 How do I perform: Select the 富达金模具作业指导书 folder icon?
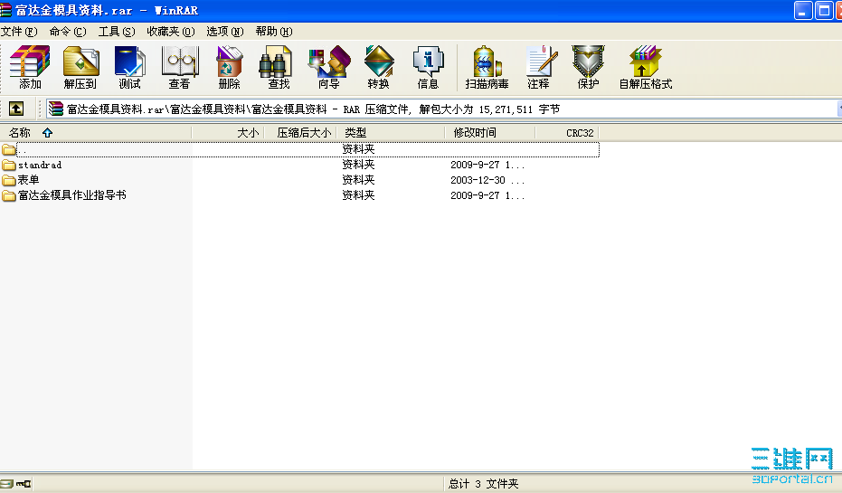click(x=9, y=195)
